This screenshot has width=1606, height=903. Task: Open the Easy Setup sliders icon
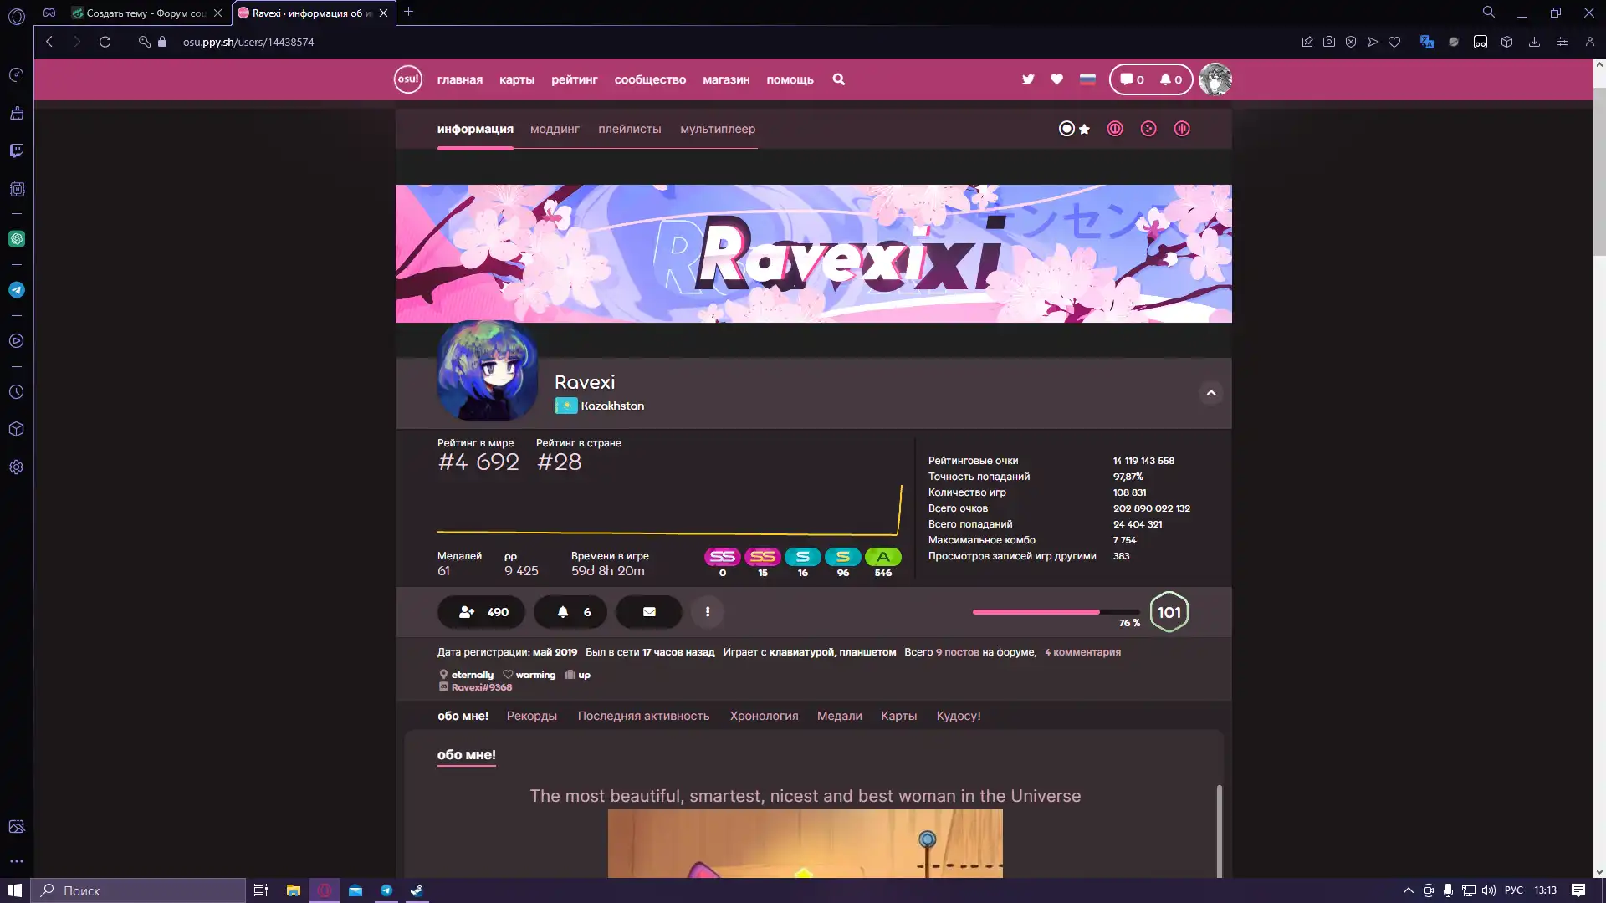point(1563,42)
